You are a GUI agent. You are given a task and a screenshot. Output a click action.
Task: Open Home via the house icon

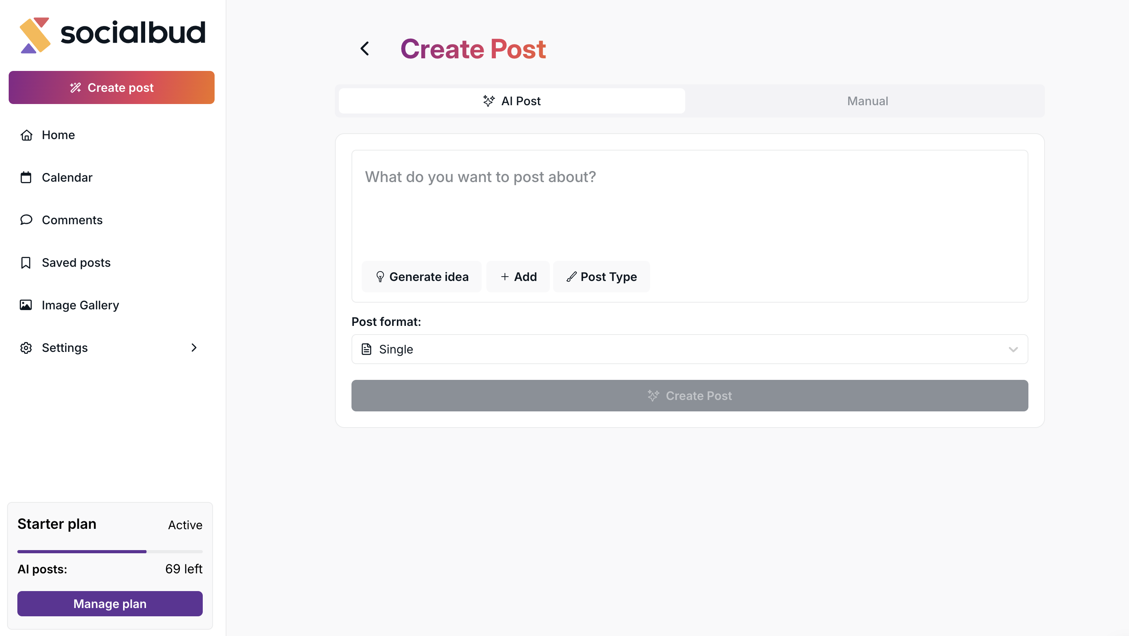(26, 135)
